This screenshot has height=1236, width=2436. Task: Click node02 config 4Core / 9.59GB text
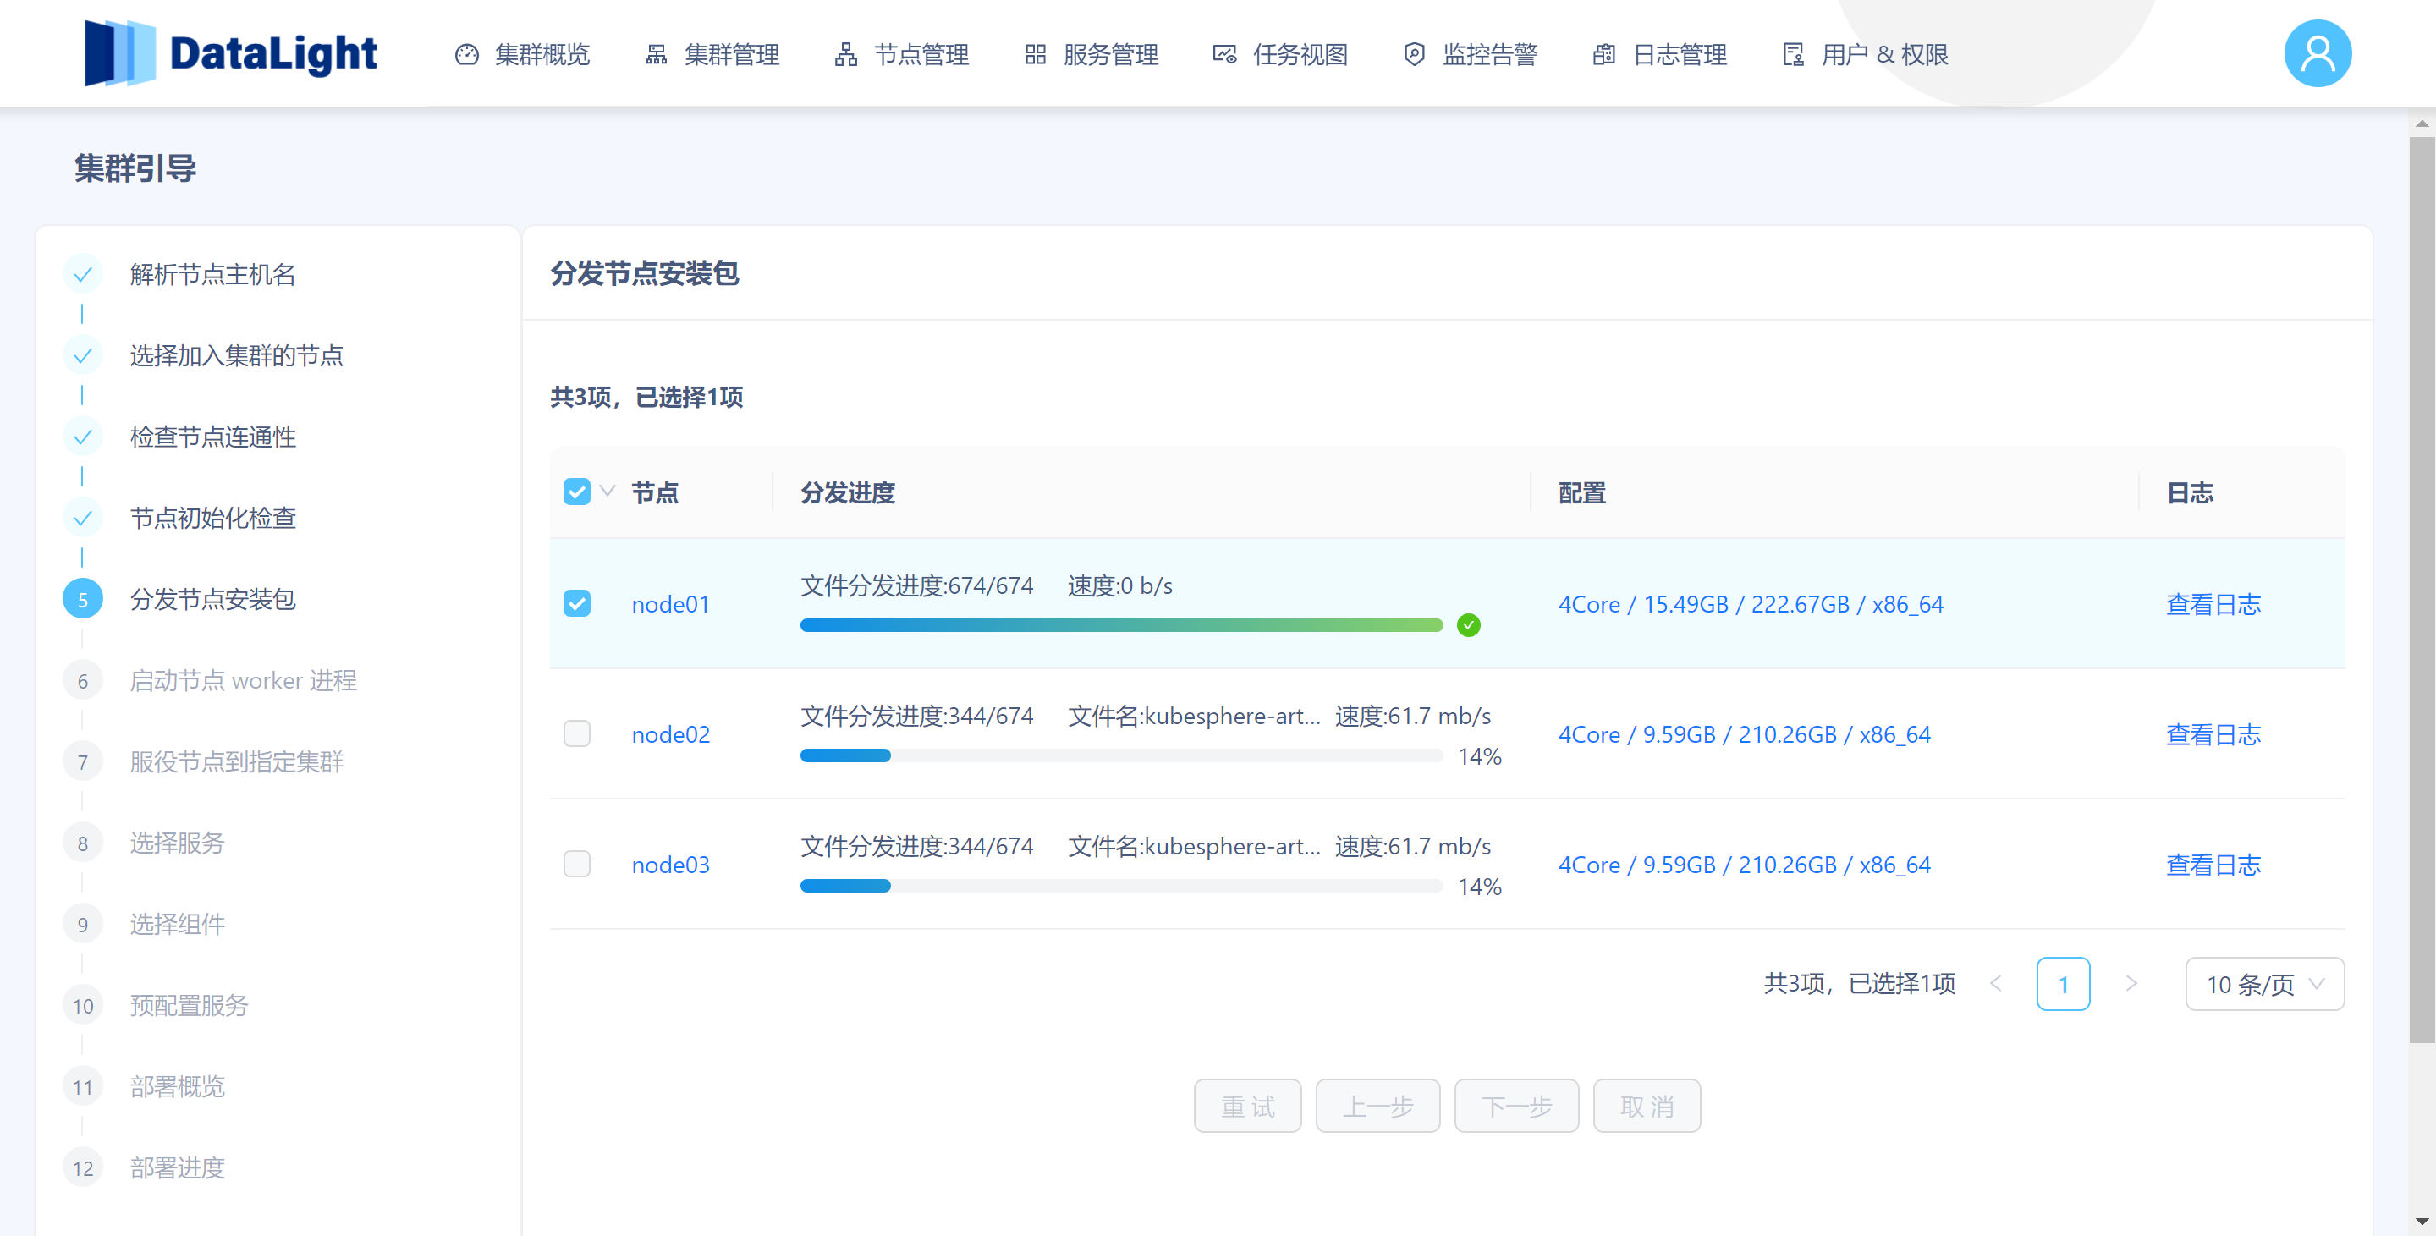tap(1745, 735)
